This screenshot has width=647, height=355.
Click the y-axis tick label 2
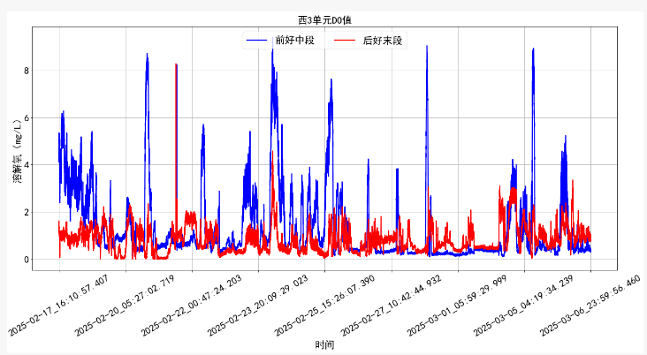[x=27, y=212]
